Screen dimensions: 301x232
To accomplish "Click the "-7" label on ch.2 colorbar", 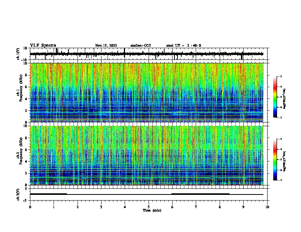I will click(x=280, y=180).
